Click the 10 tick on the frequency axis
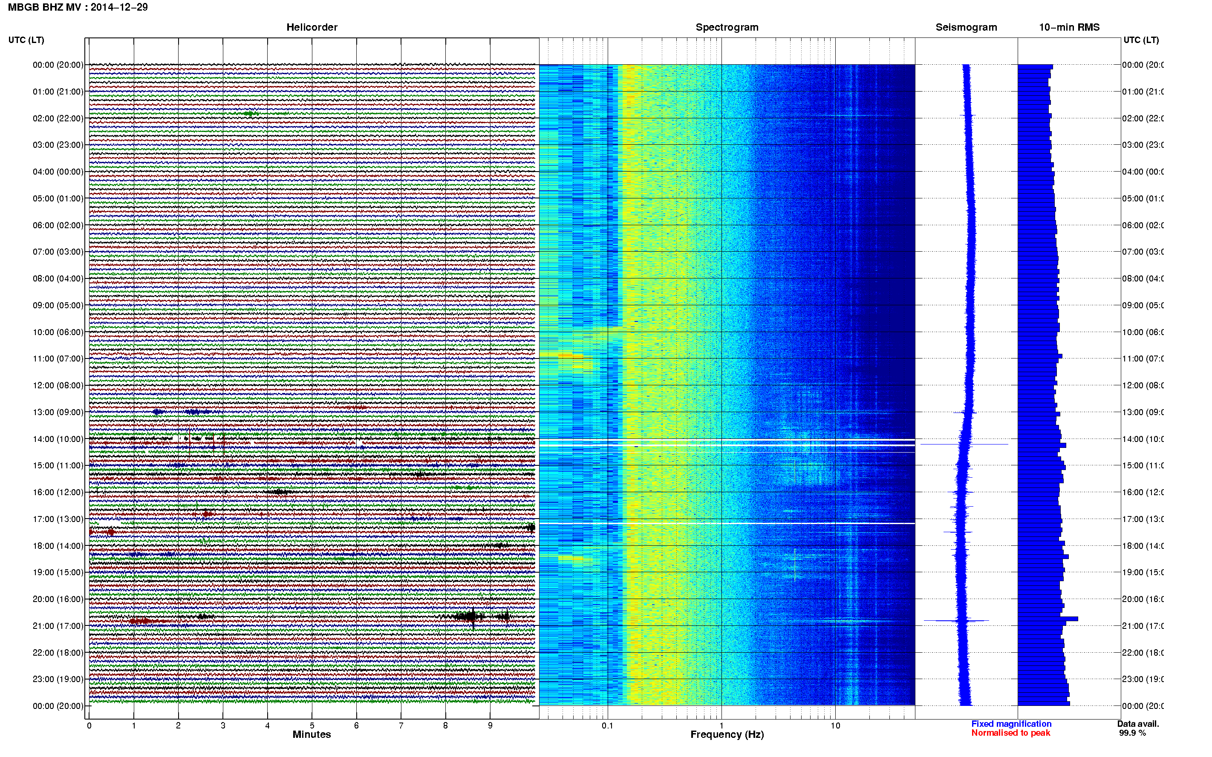This screenshot has width=1212, height=757. click(835, 725)
